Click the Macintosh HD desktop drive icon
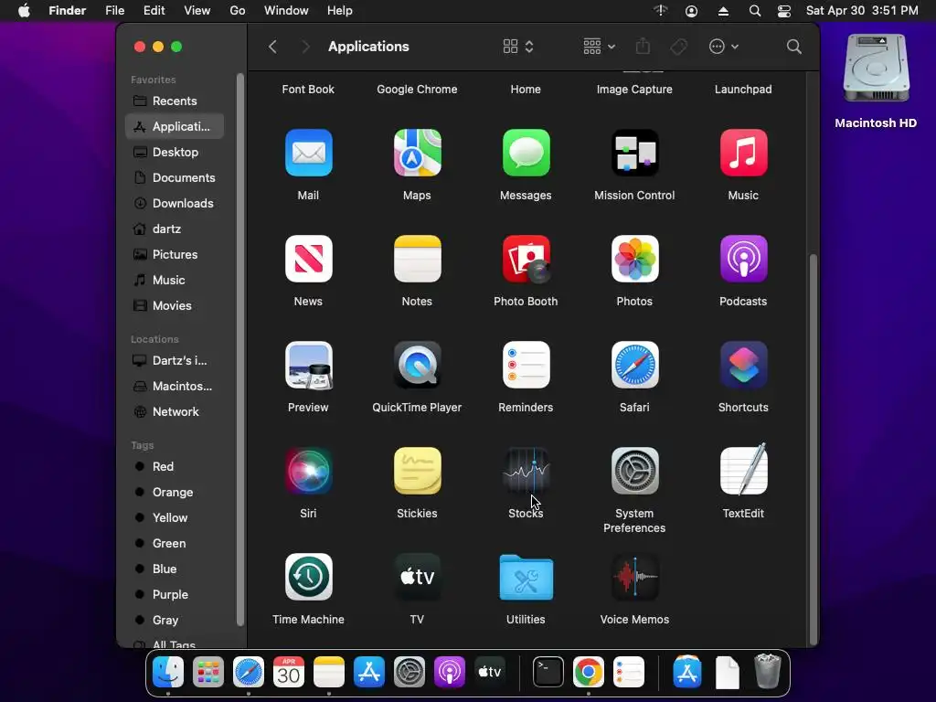This screenshot has height=702, width=936. pos(876,69)
